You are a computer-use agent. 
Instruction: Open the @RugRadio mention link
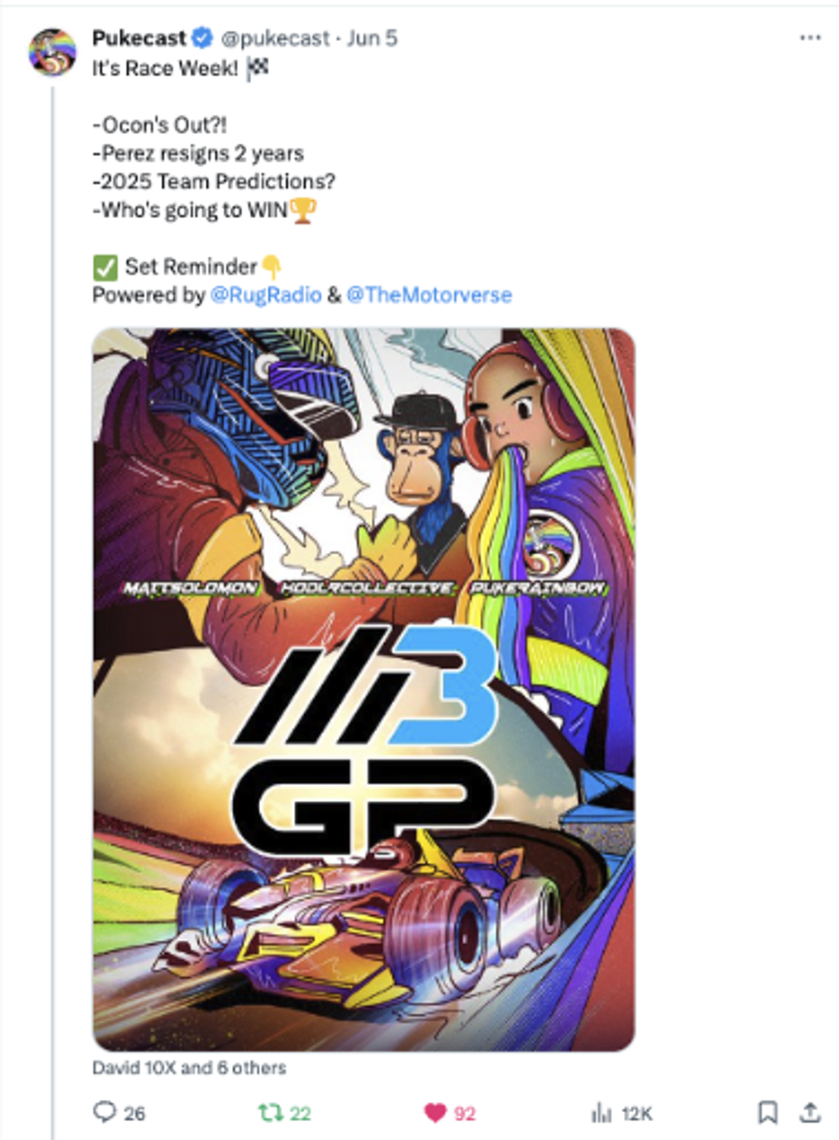click(x=266, y=295)
